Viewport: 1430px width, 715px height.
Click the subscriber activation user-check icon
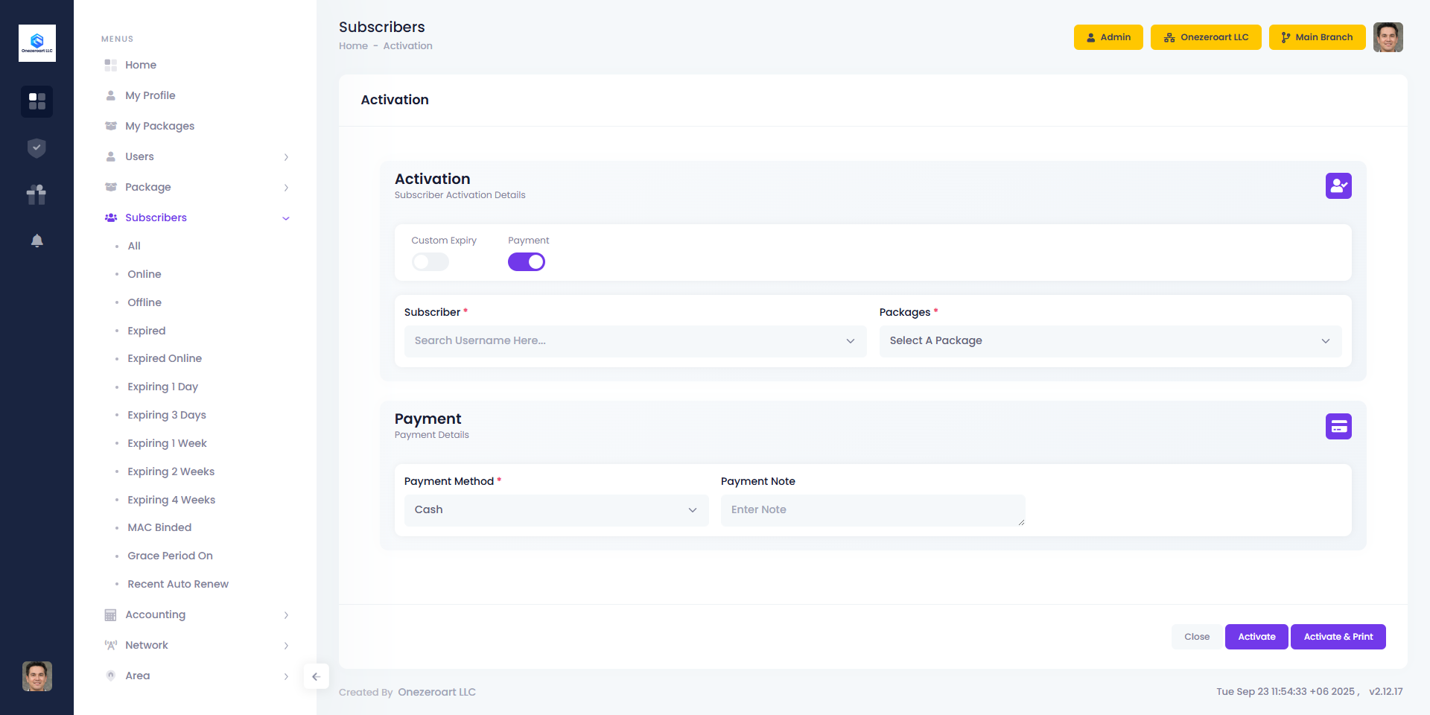pyautogui.click(x=1338, y=186)
